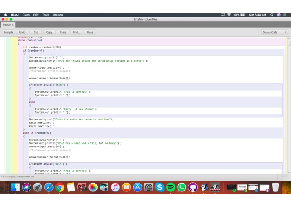Open iBooks from the dock
Screen dimensions: 291x207
(126, 187)
